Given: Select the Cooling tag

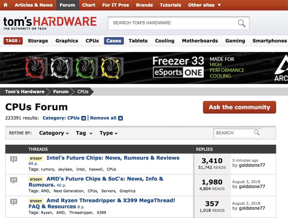Looking at the screenshot, I should pos(165,41).
